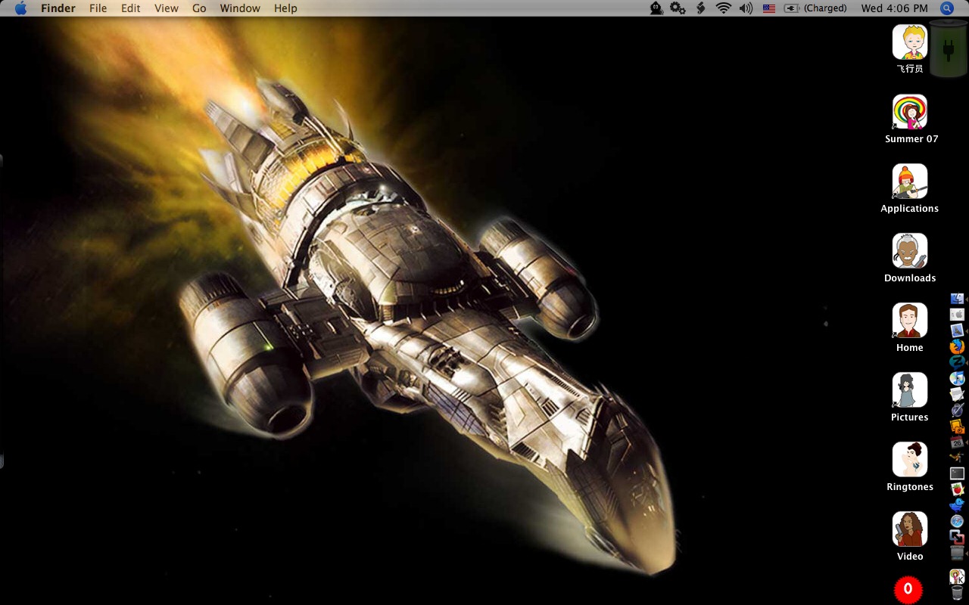Select the Home desktop alias

coord(910,327)
